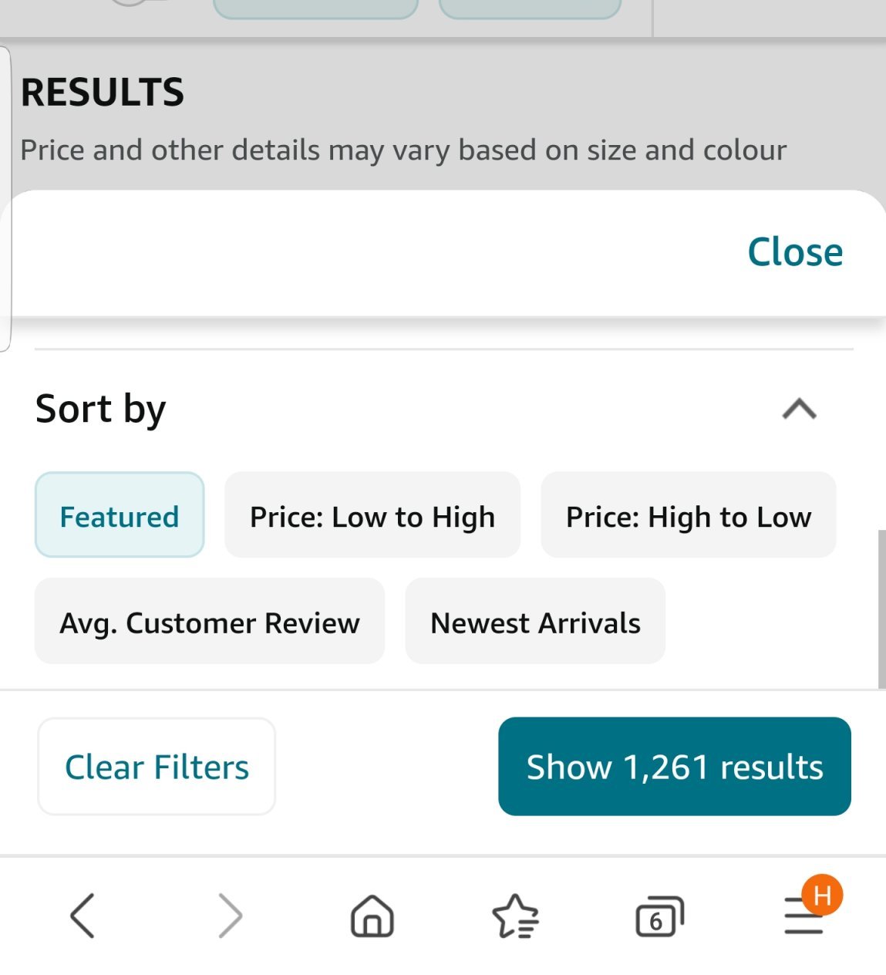Show 1,261 results

[675, 767]
